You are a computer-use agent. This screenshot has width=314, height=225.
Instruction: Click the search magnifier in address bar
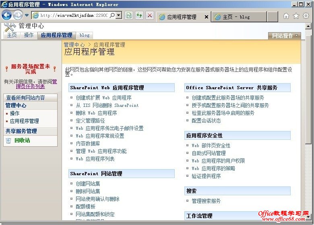(112, 15)
